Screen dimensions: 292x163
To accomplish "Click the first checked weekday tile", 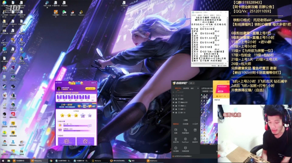I will [59, 98].
